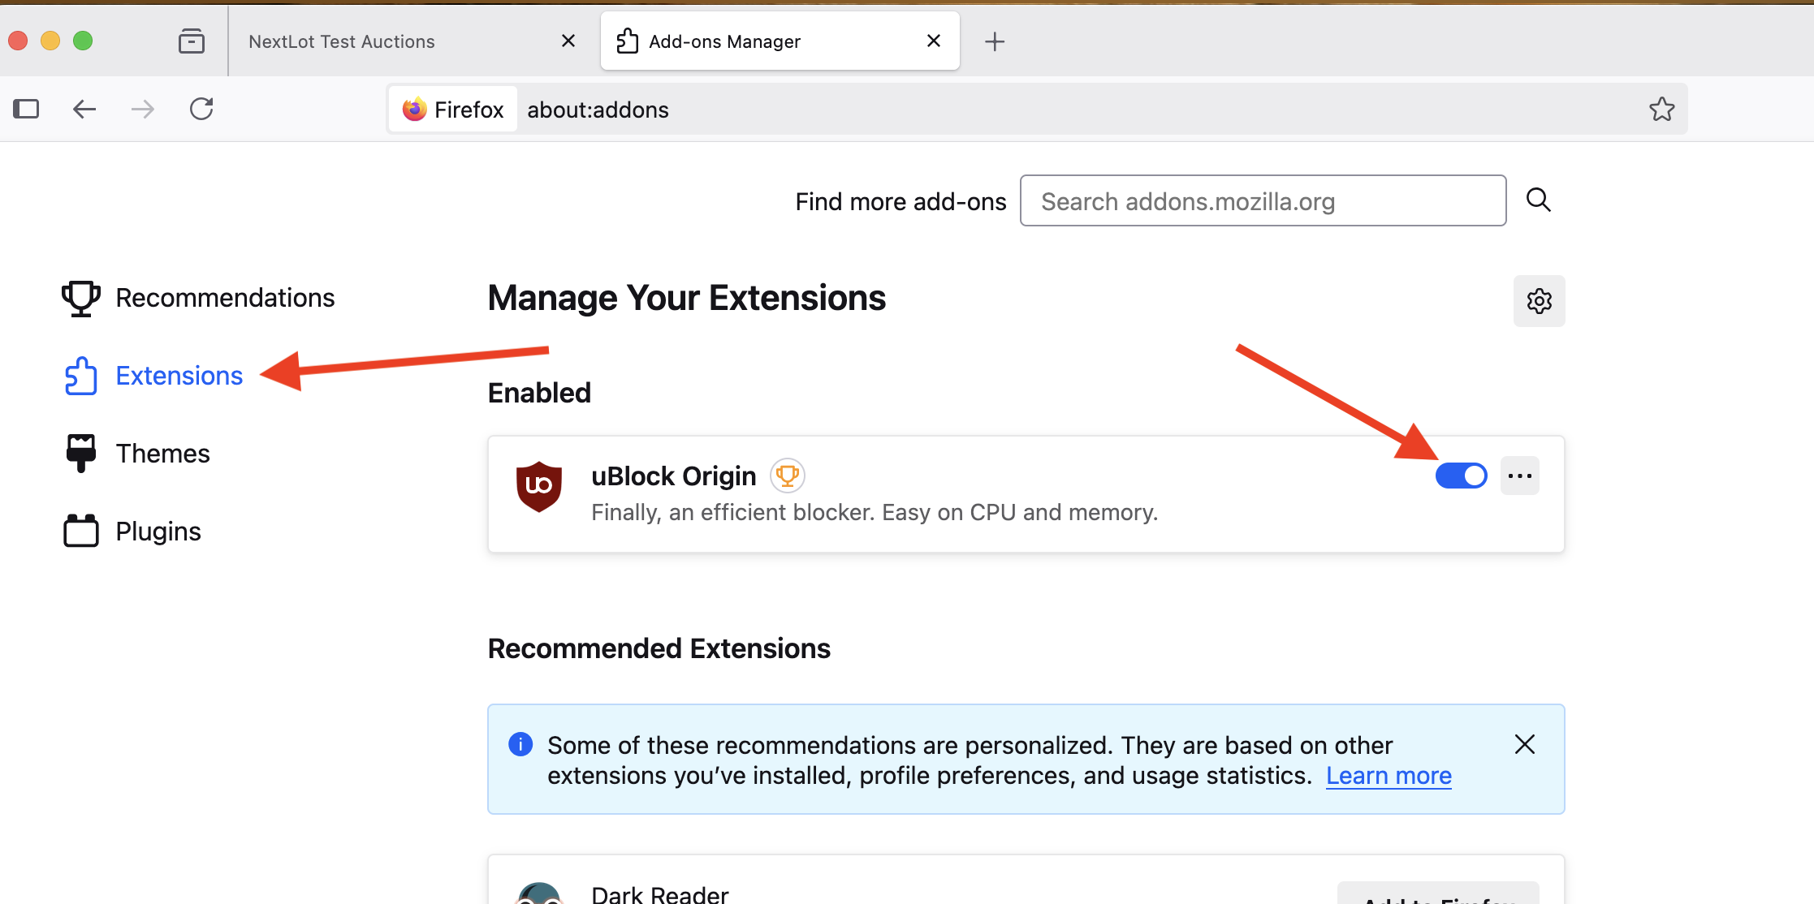Viewport: 1814px width, 904px height.
Task: Select the Add-ons Manager tab
Action: pyautogui.click(x=780, y=41)
